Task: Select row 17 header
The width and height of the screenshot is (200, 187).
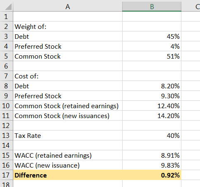Action: [7, 175]
